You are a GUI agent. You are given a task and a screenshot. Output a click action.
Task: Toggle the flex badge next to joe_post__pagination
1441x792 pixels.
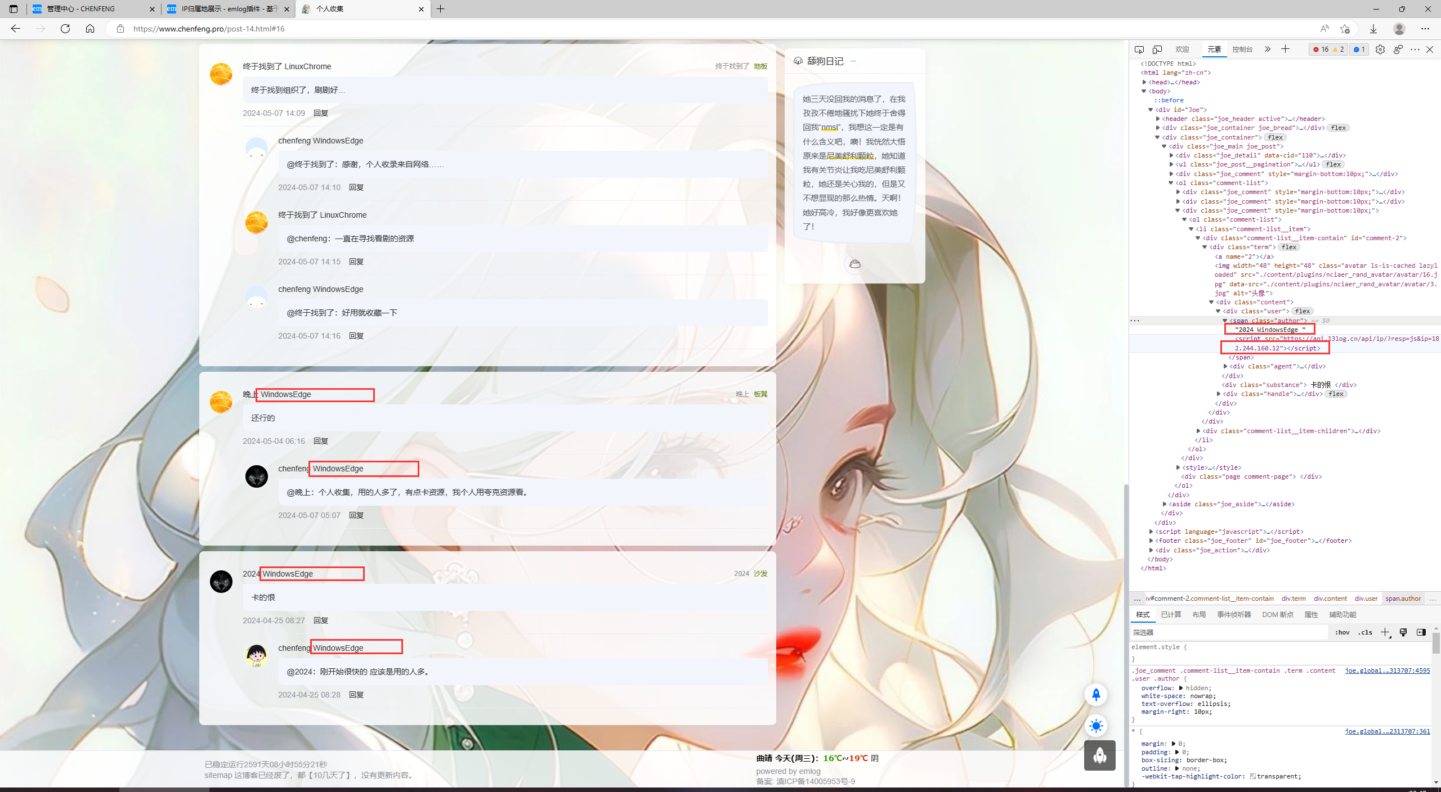click(x=1333, y=164)
